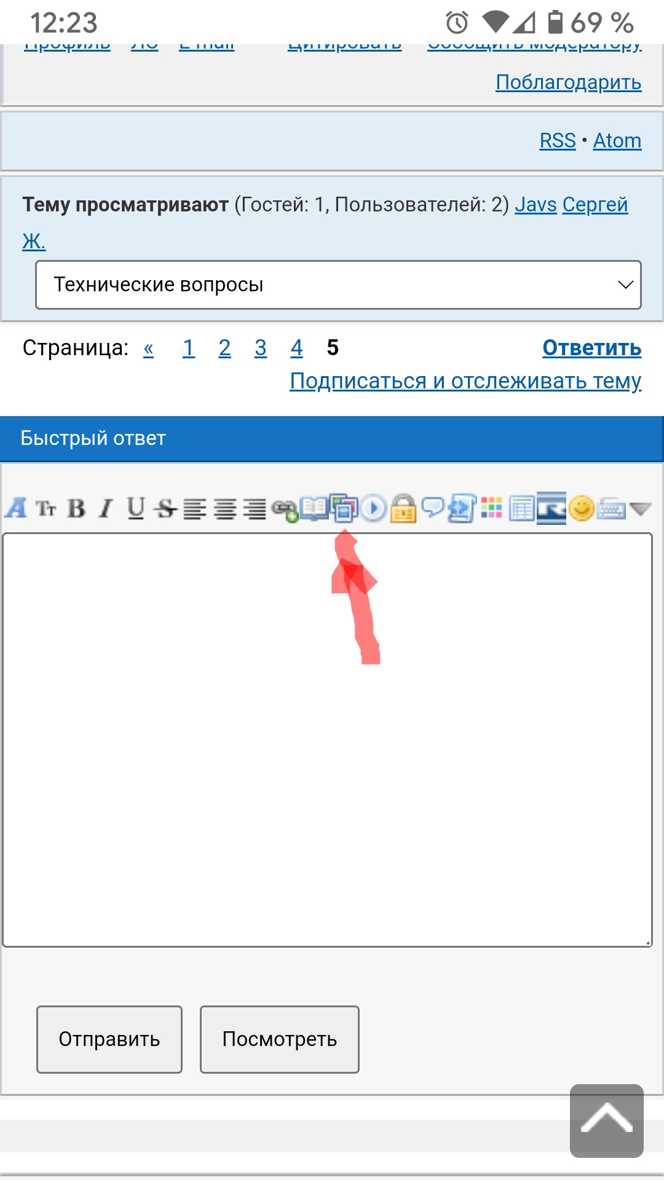Open the smiley emoticon picker
The height and width of the screenshot is (1180, 664).
coord(581,509)
